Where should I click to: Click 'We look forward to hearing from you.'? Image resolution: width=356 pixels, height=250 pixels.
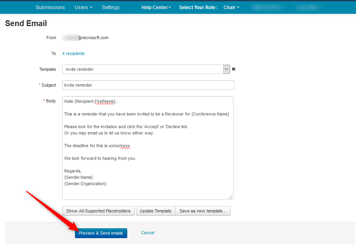100,158
